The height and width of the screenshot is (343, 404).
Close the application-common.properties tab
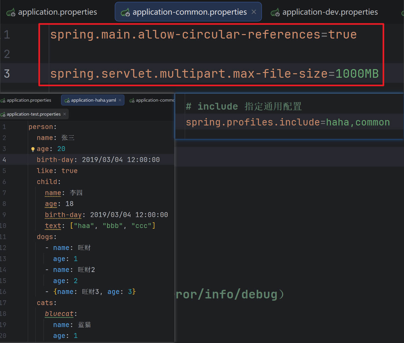(x=254, y=12)
